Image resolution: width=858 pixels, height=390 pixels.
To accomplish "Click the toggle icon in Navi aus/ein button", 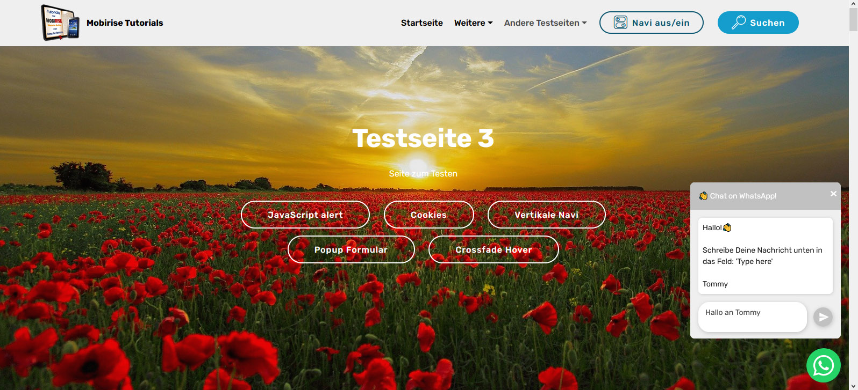I will point(620,23).
